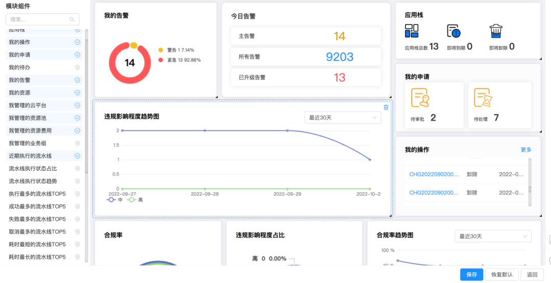Click the search magnifier icon in 模块组件
This screenshot has width=551, height=283.
click(72, 19)
